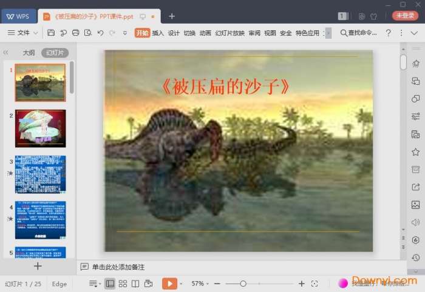Viewport: 425px width, 292px height.
Task: Click the animation star-cursor icon at sidebar top
Action: [415, 64]
